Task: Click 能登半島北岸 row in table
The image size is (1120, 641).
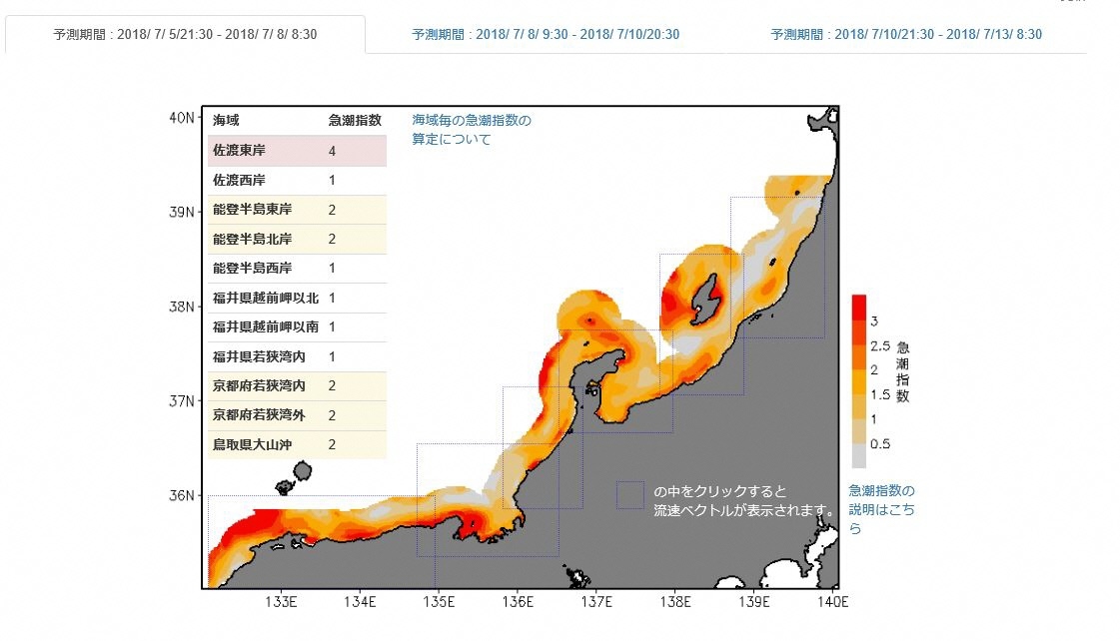Action: (297, 239)
